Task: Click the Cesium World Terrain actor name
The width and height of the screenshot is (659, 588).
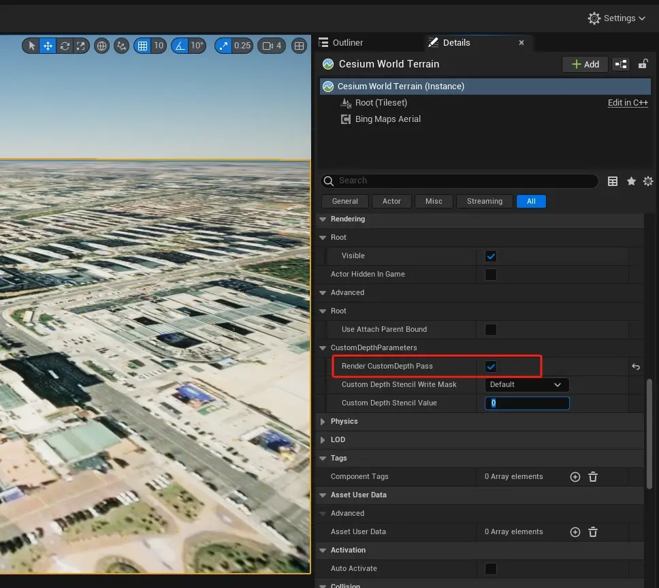Action: point(389,64)
